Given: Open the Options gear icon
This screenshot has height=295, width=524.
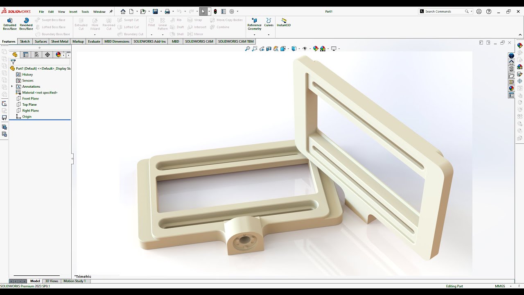Looking at the screenshot, I should (232, 11).
